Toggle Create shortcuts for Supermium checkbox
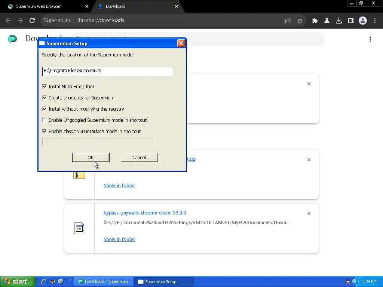 click(45, 98)
